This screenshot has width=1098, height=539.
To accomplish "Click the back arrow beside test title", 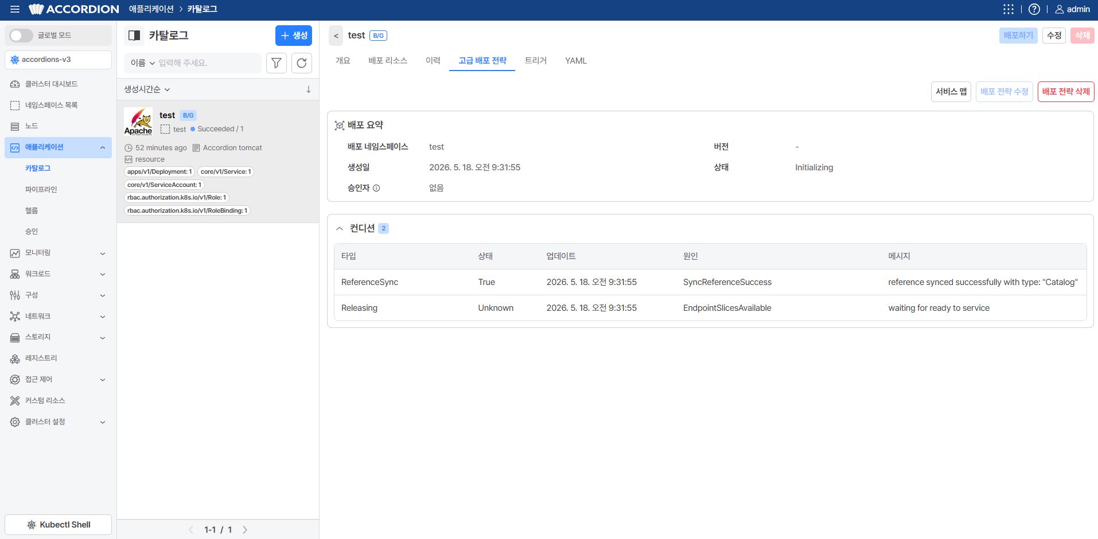I will (x=336, y=36).
